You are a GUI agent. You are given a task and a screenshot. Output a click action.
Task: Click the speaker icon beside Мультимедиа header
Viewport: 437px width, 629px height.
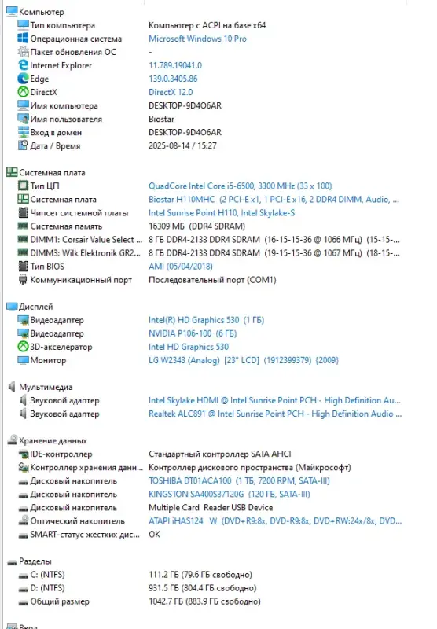tap(12, 387)
